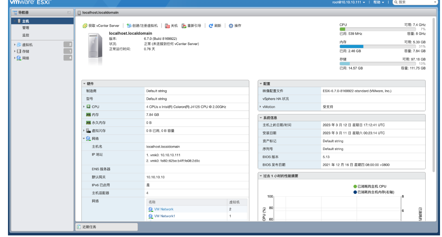Select 监控 under 主机 in navigator
The image size is (442, 237).
(x=26, y=35)
